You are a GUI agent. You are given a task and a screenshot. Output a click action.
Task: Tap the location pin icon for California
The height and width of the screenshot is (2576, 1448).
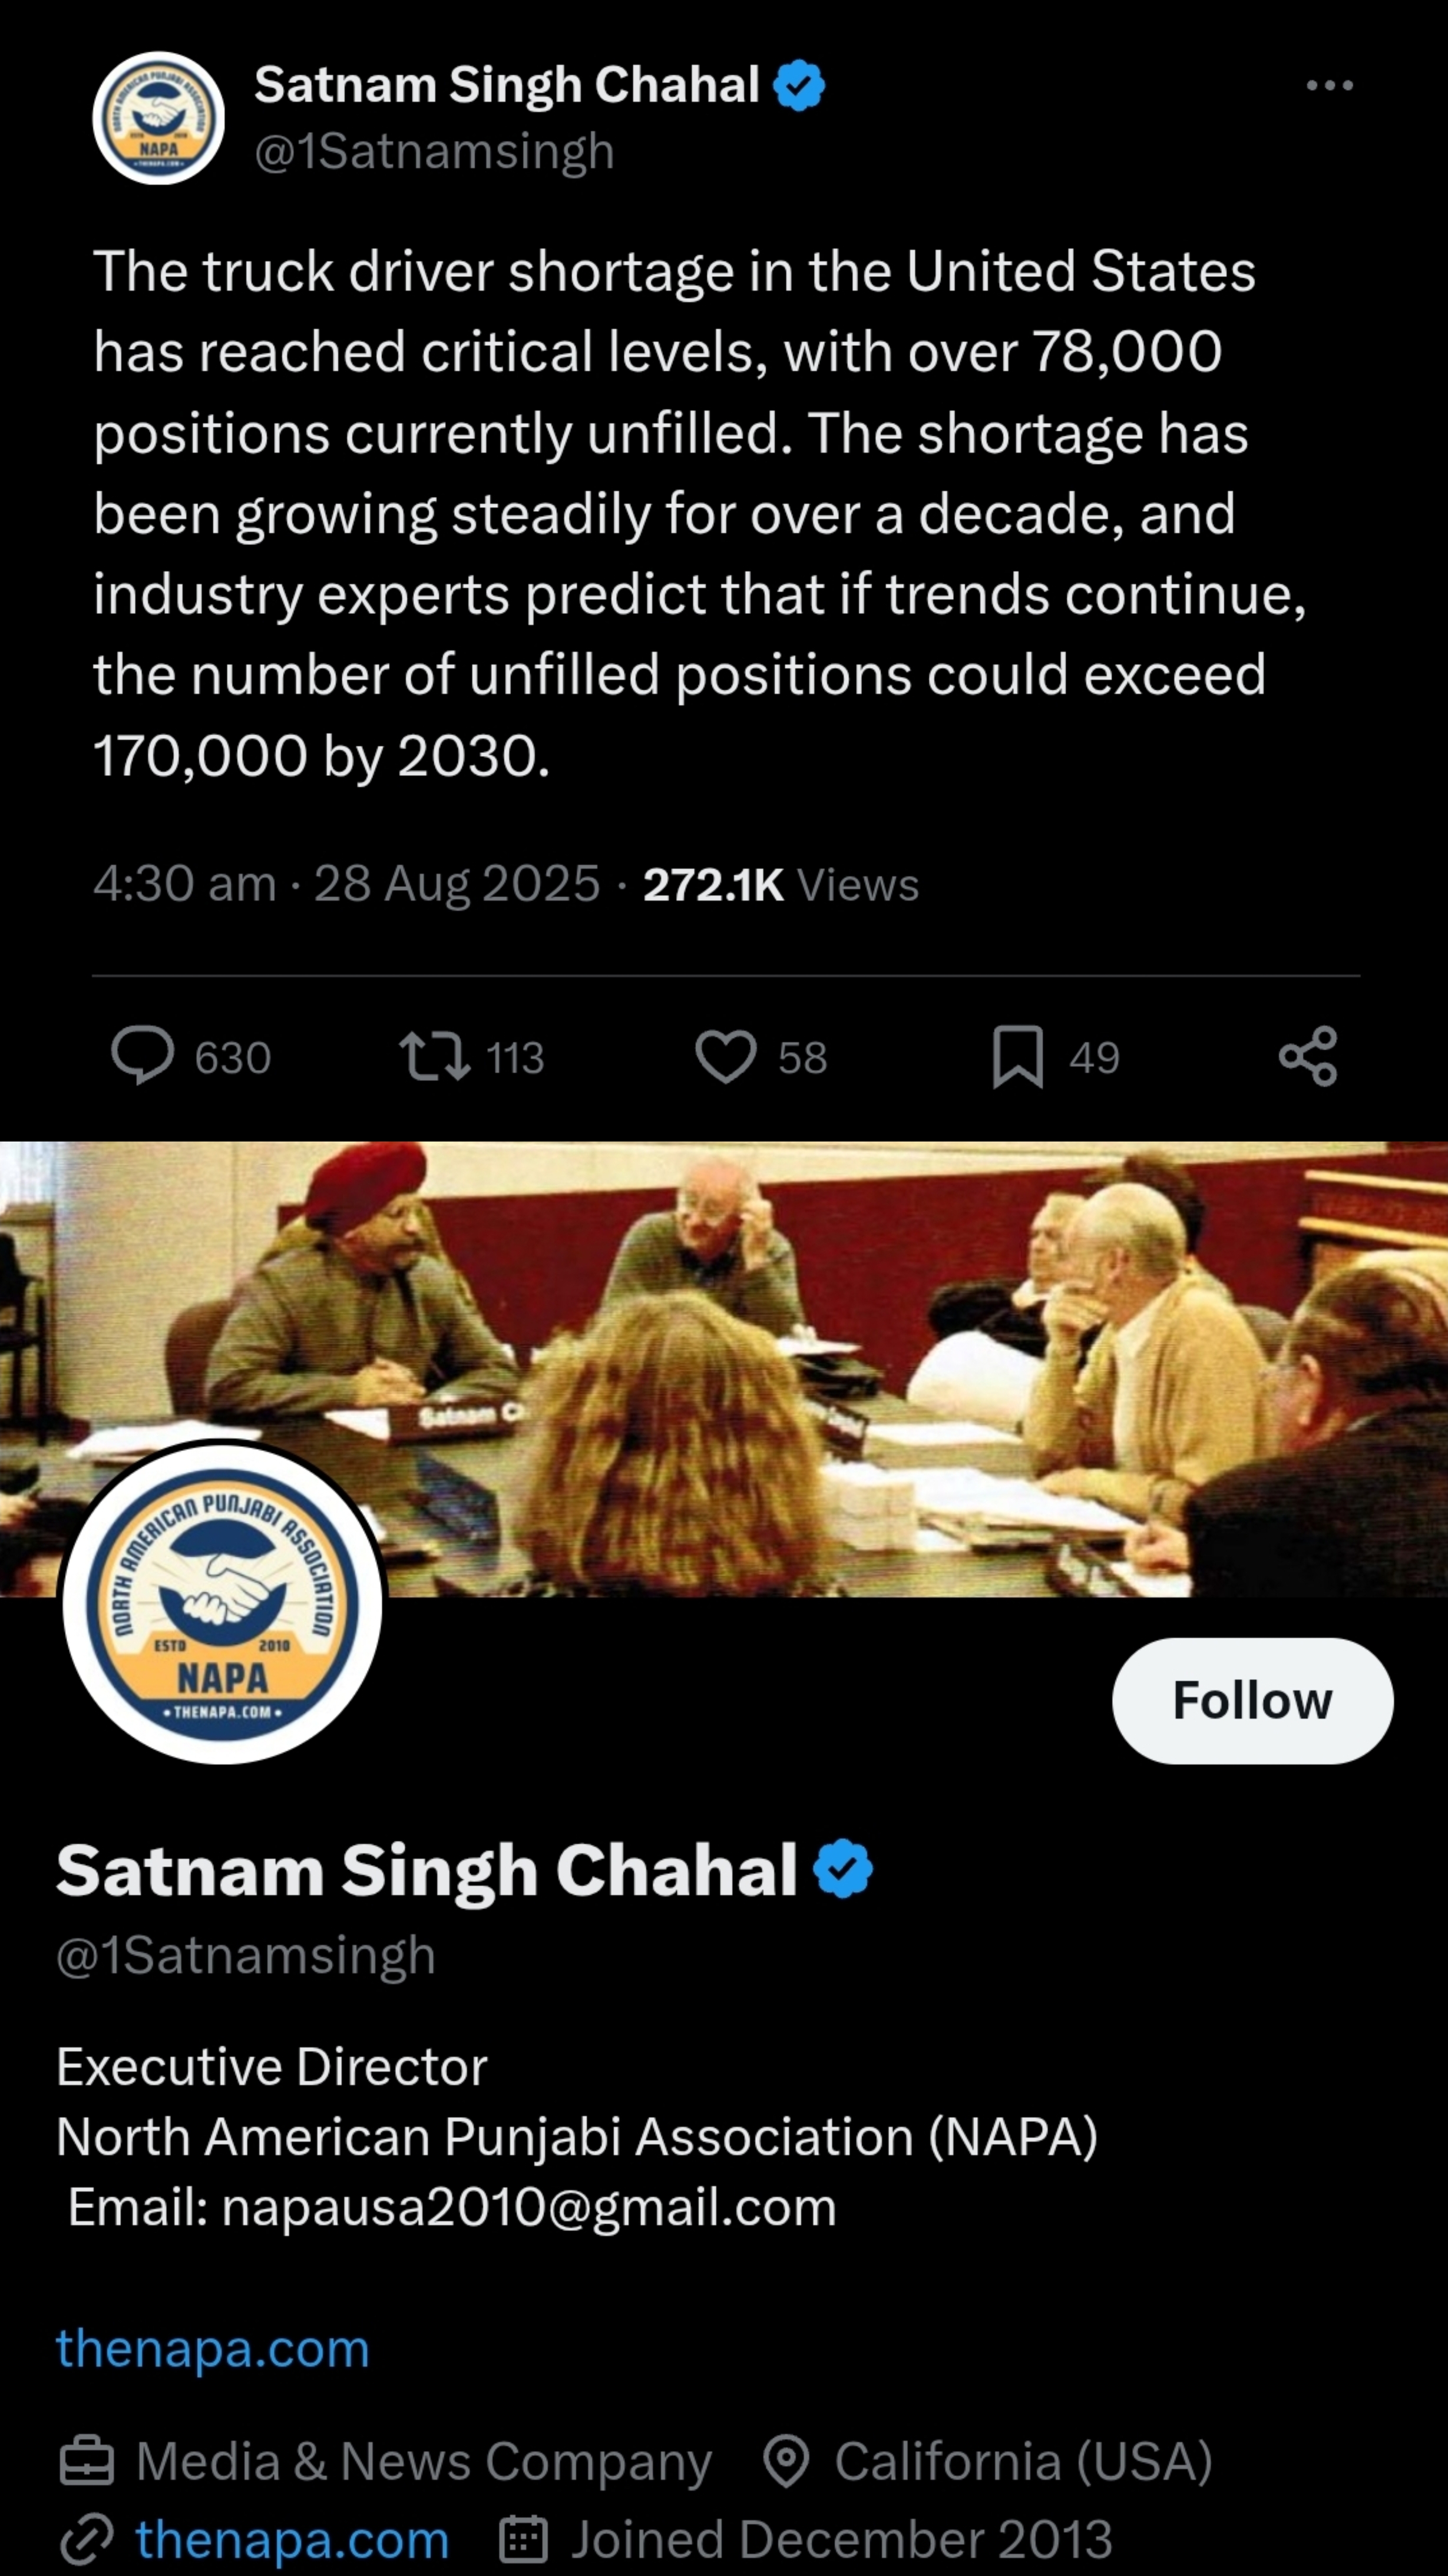(x=786, y=2461)
